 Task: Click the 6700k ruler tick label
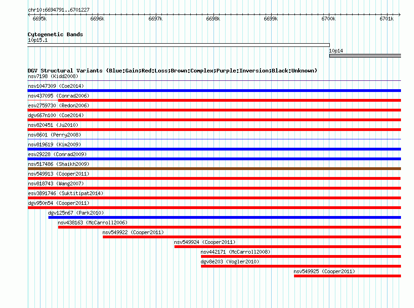click(328, 19)
